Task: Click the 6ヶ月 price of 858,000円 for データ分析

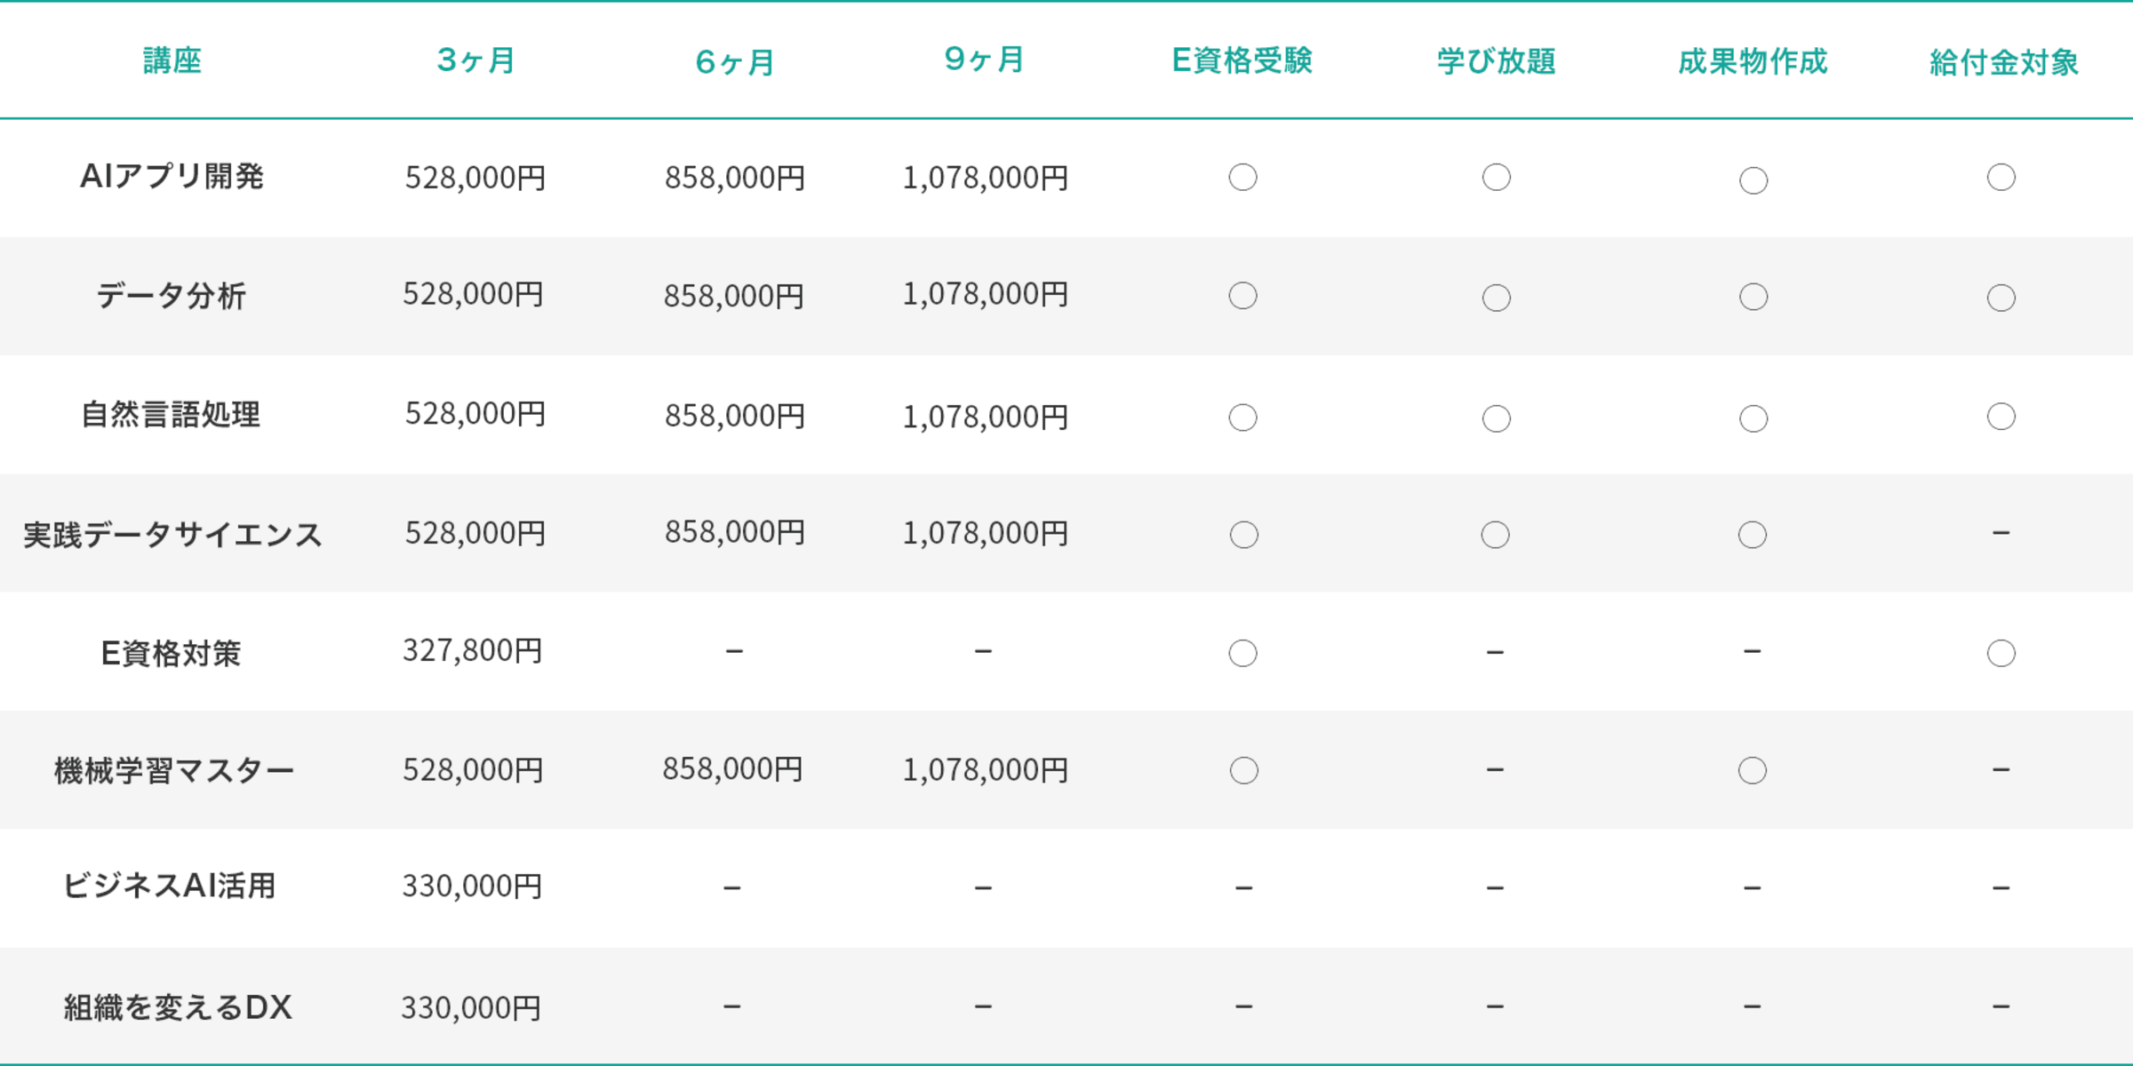Action: pos(733,296)
